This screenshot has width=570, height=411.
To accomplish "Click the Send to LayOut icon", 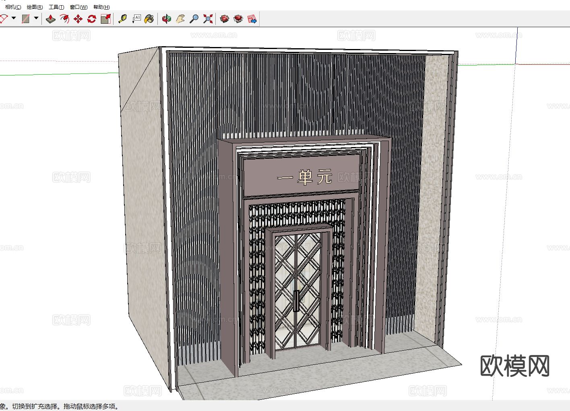I will pos(252,19).
